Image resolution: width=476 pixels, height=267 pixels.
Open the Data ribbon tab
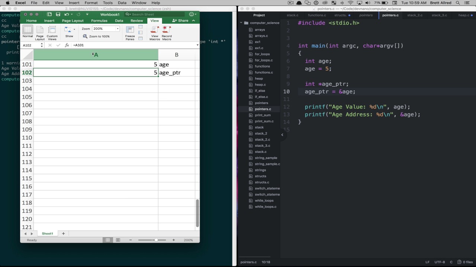[x=119, y=21]
